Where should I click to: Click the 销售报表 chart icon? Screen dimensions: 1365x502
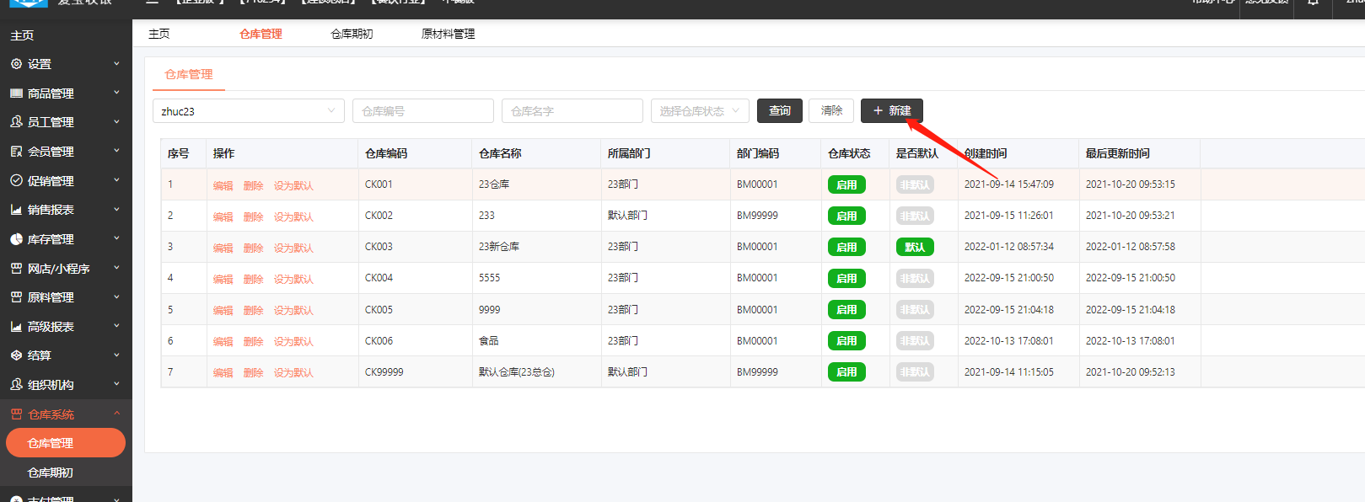(x=16, y=210)
